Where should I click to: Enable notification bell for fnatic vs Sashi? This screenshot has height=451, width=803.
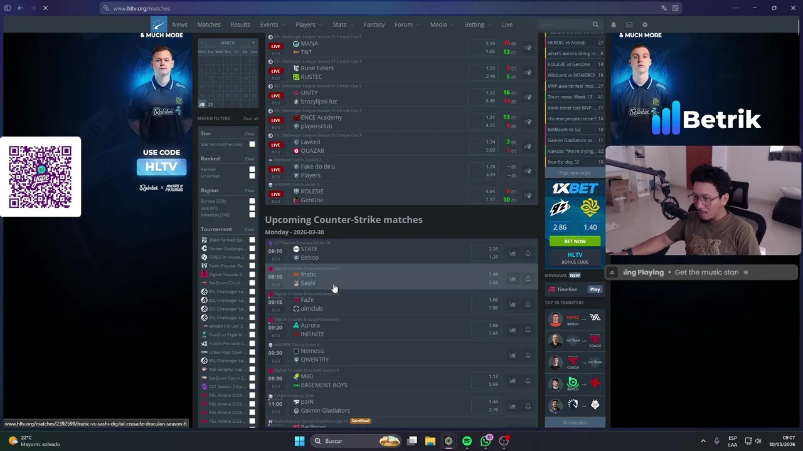pos(528,279)
